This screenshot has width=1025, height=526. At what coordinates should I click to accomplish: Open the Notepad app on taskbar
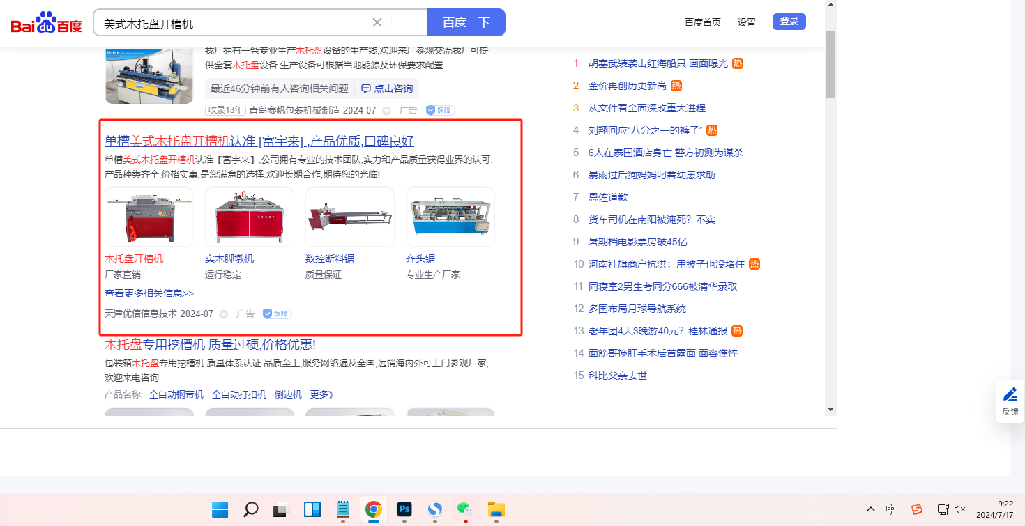tap(342, 509)
